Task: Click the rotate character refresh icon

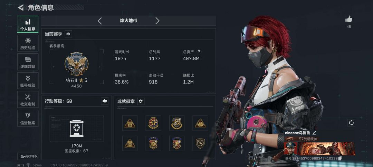Action: 351,123
